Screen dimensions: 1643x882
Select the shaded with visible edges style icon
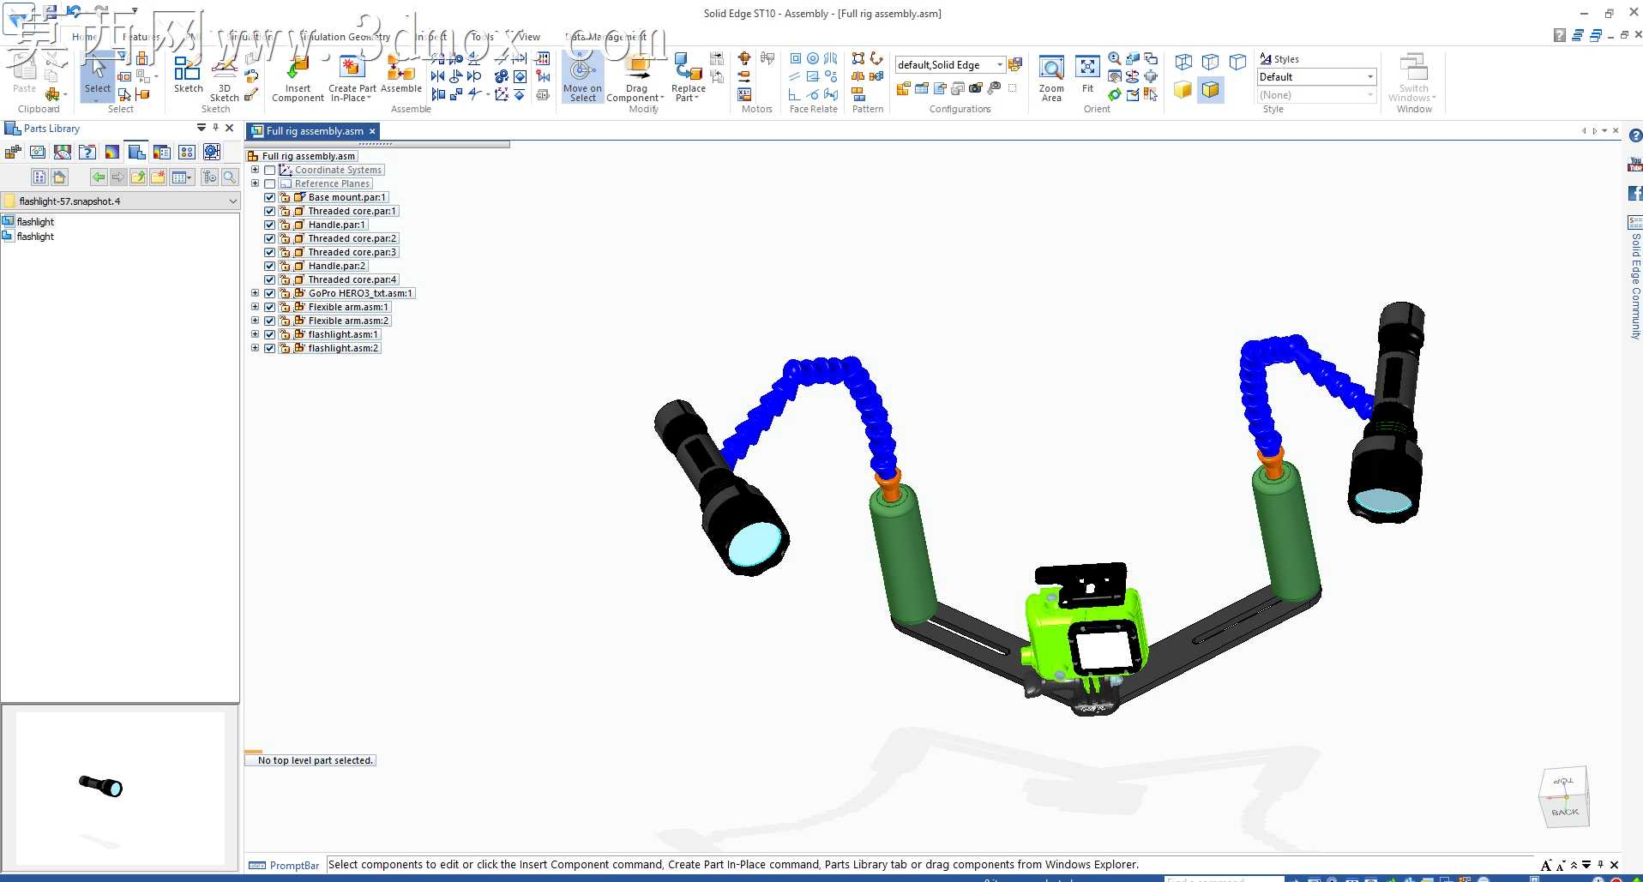pyautogui.click(x=1210, y=89)
